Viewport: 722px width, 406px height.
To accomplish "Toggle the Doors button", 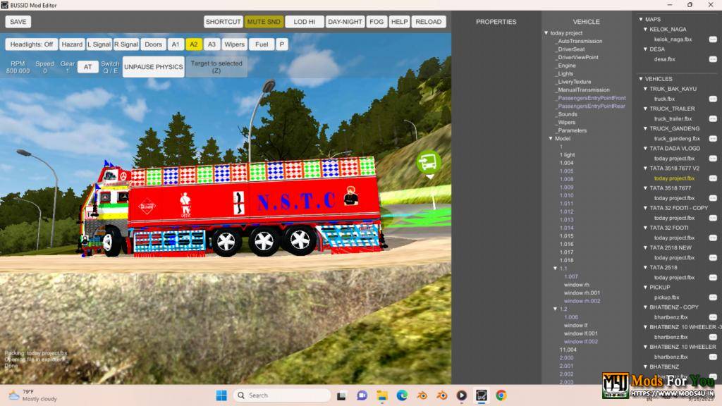I will 153,44.
